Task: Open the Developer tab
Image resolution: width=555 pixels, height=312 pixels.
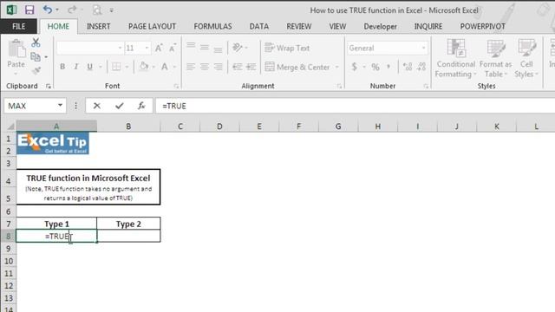Action: click(380, 27)
